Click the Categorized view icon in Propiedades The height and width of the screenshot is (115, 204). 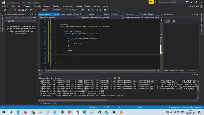tap(166, 22)
